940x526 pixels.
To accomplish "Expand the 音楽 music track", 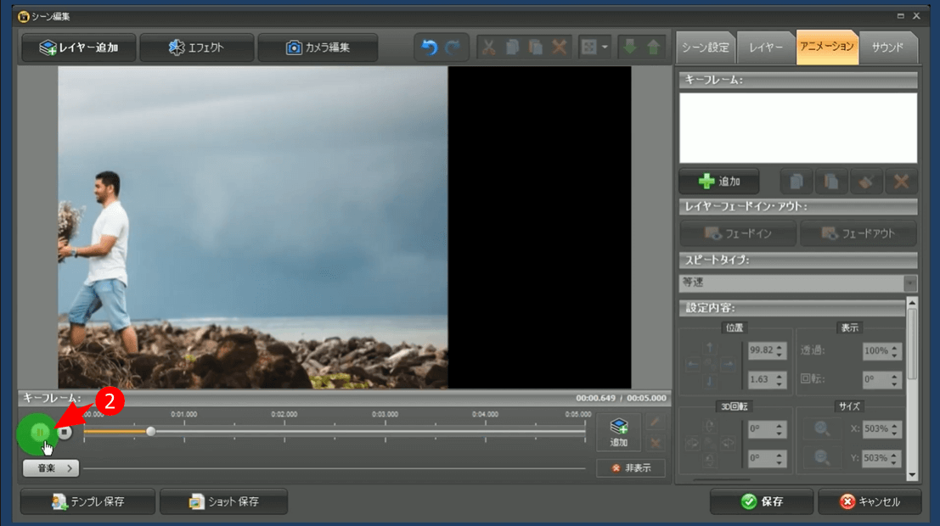I will pos(50,467).
